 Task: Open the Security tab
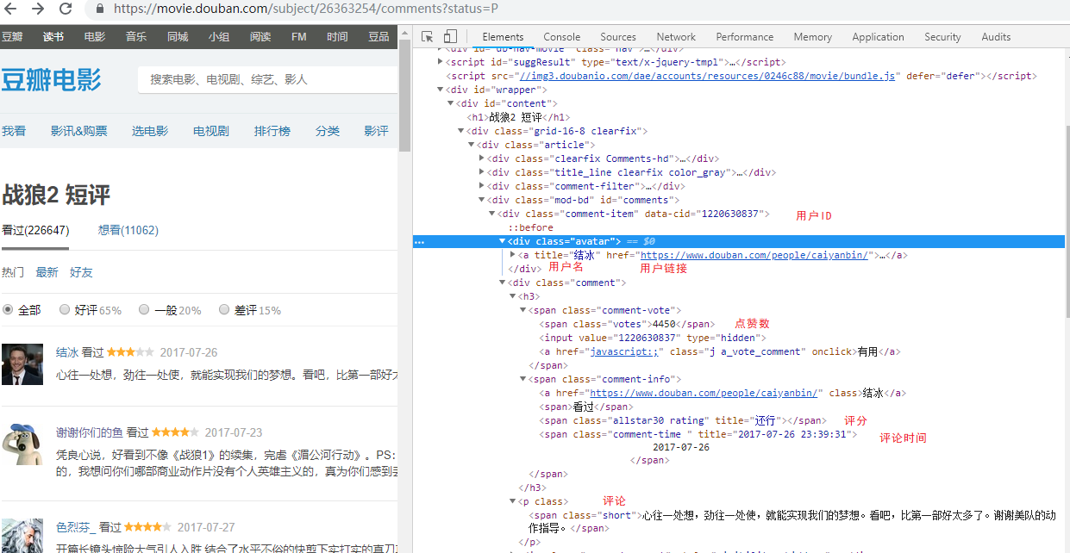coord(942,37)
